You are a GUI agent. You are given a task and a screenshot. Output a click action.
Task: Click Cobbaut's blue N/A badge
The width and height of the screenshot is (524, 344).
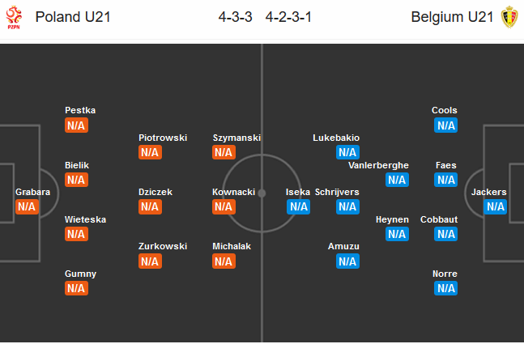coord(445,234)
